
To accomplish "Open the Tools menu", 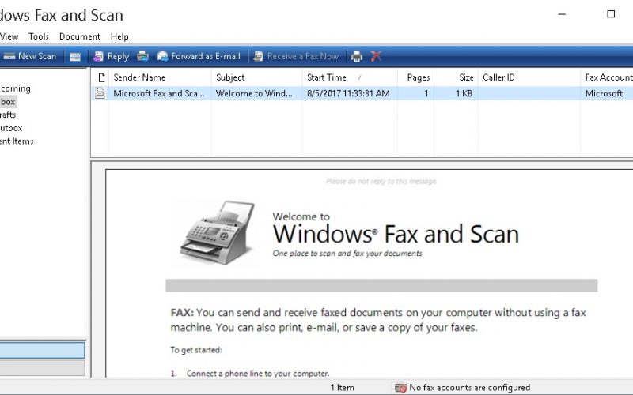I will point(39,36).
